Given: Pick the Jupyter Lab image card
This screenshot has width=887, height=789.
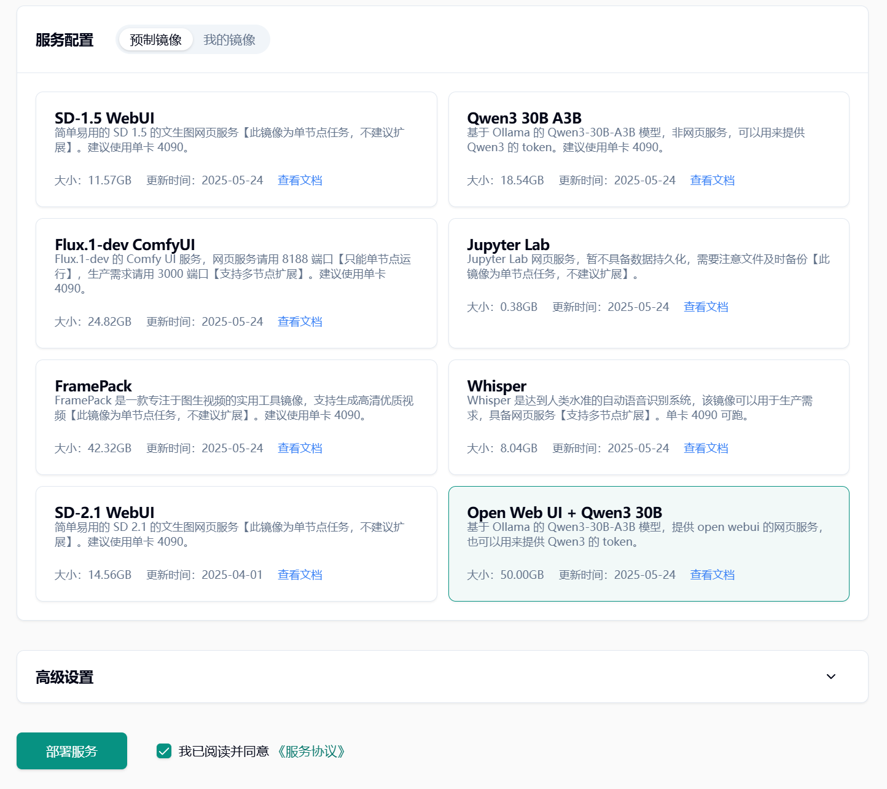Looking at the screenshot, I should pyautogui.click(x=648, y=283).
